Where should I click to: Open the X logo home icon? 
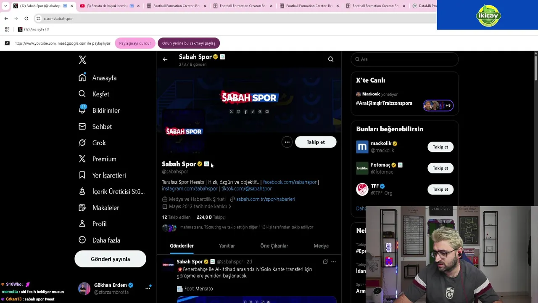(x=82, y=60)
